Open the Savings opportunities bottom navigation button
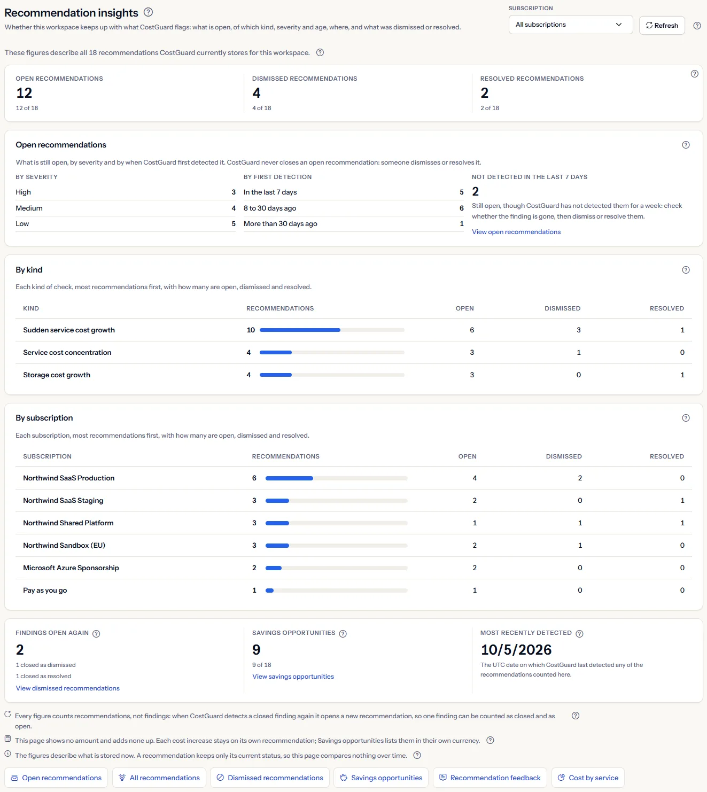707x792 pixels. 381,778
